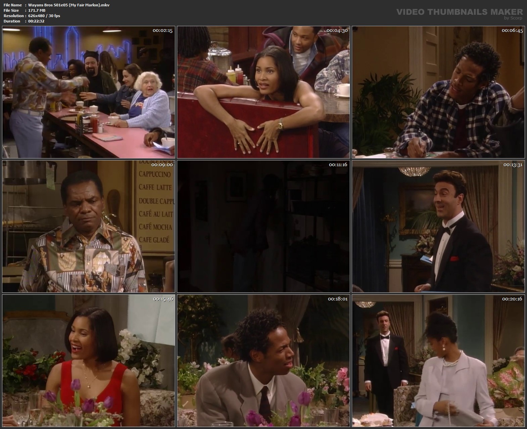Open the thumbnail at timestamp 00:09:00
Viewport: 527px width, 429px height.
click(89, 226)
